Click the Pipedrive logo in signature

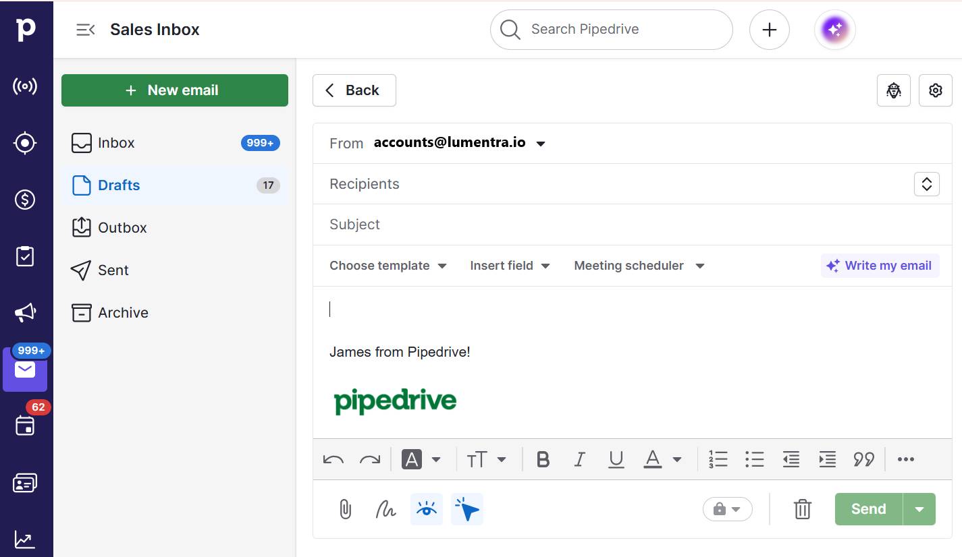point(396,401)
